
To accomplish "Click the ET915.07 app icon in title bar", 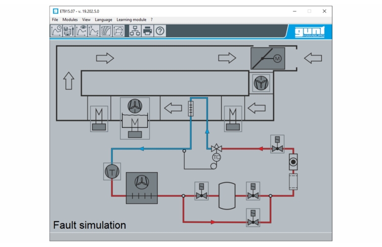I will (x=56, y=11).
